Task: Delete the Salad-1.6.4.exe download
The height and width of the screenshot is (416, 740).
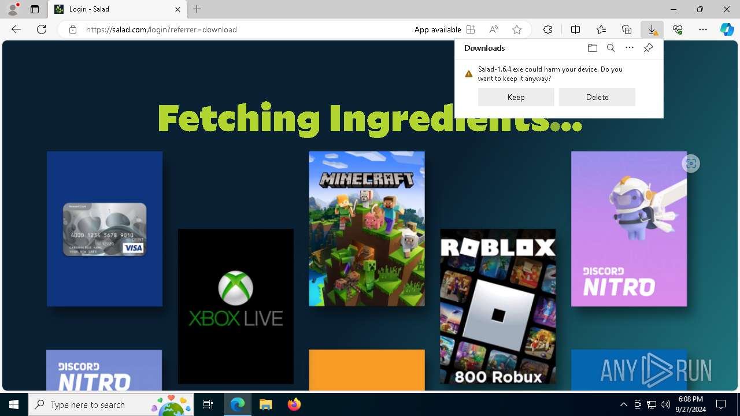Action: click(x=597, y=97)
